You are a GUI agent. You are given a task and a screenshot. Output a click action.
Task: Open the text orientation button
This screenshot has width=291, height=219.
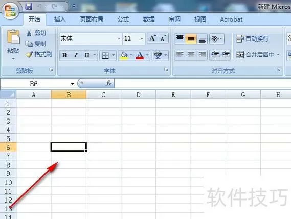[217, 38]
